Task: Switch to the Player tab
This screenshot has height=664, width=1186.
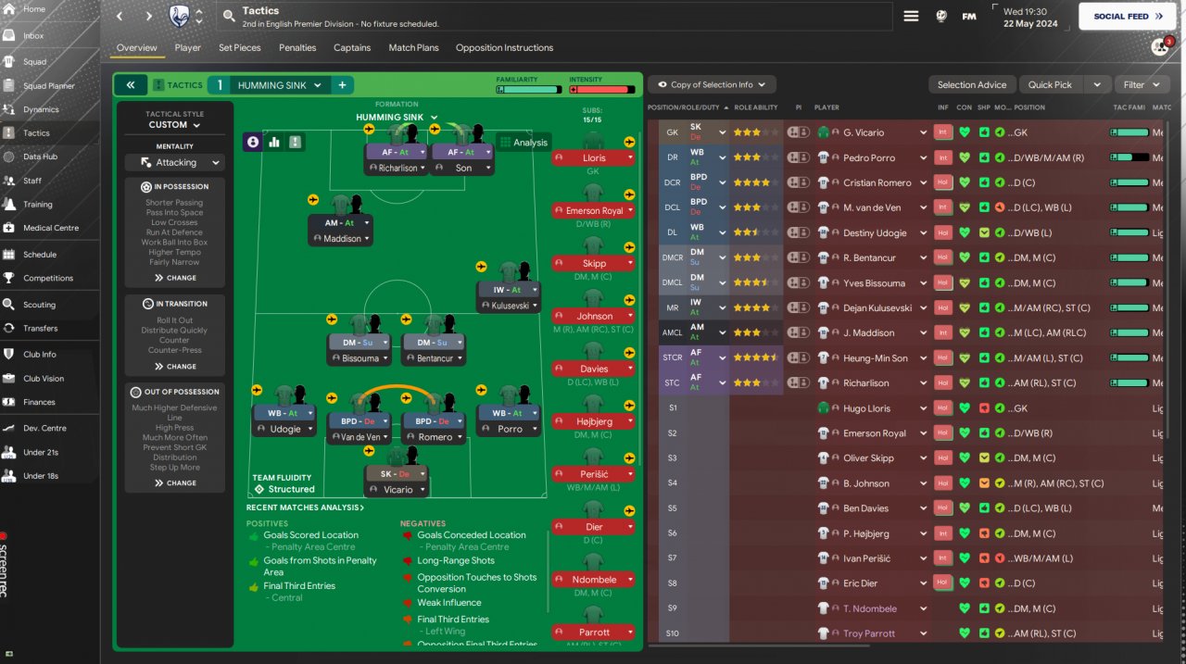Action: pyautogui.click(x=187, y=47)
